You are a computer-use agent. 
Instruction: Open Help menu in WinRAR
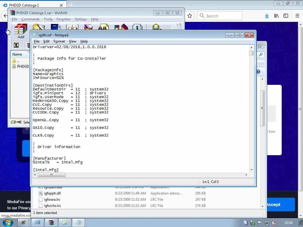point(95,19)
